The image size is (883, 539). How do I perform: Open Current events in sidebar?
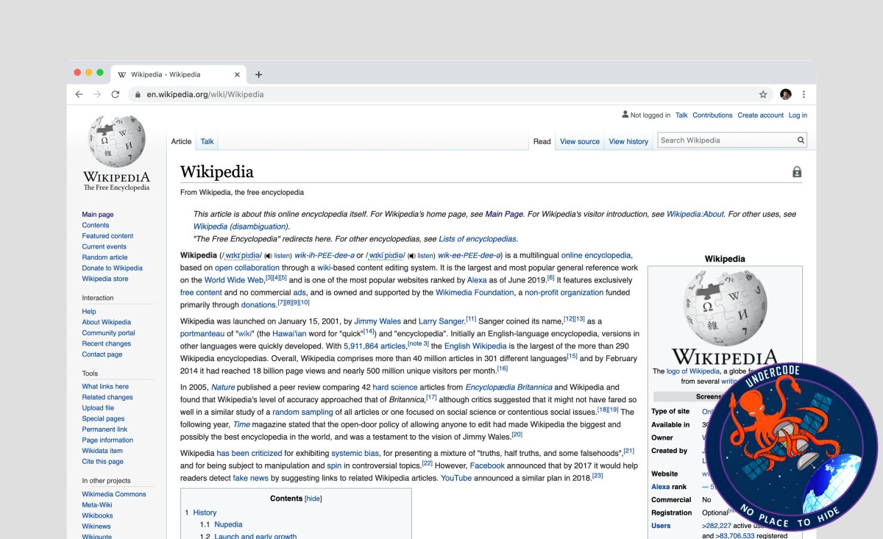tap(104, 246)
